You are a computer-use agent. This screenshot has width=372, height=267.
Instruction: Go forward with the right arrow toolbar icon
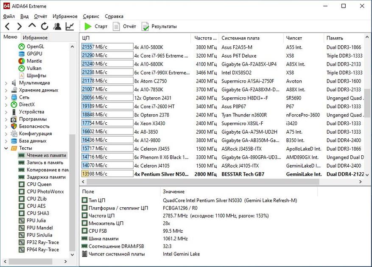(20, 26)
